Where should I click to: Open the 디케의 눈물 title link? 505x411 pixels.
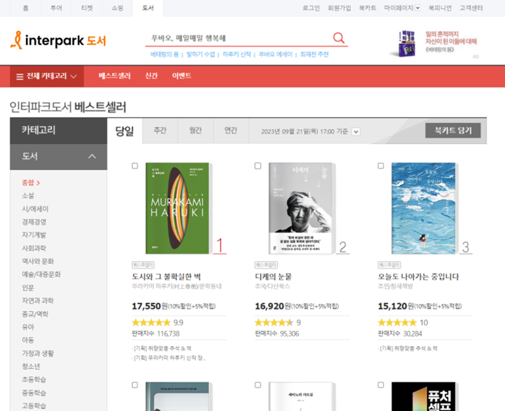point(274,277)
